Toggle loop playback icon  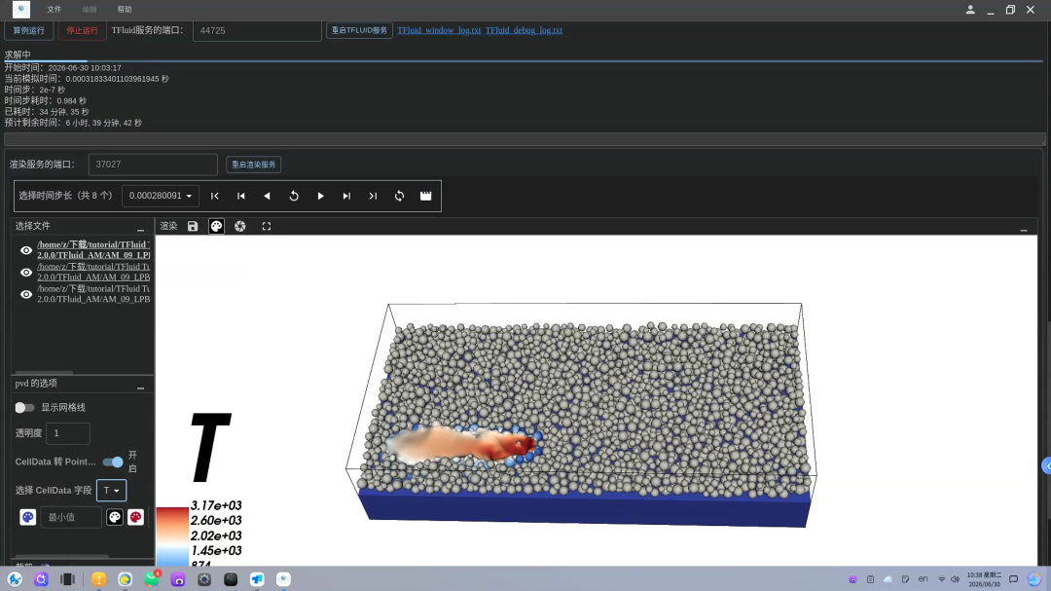(399, 196)
